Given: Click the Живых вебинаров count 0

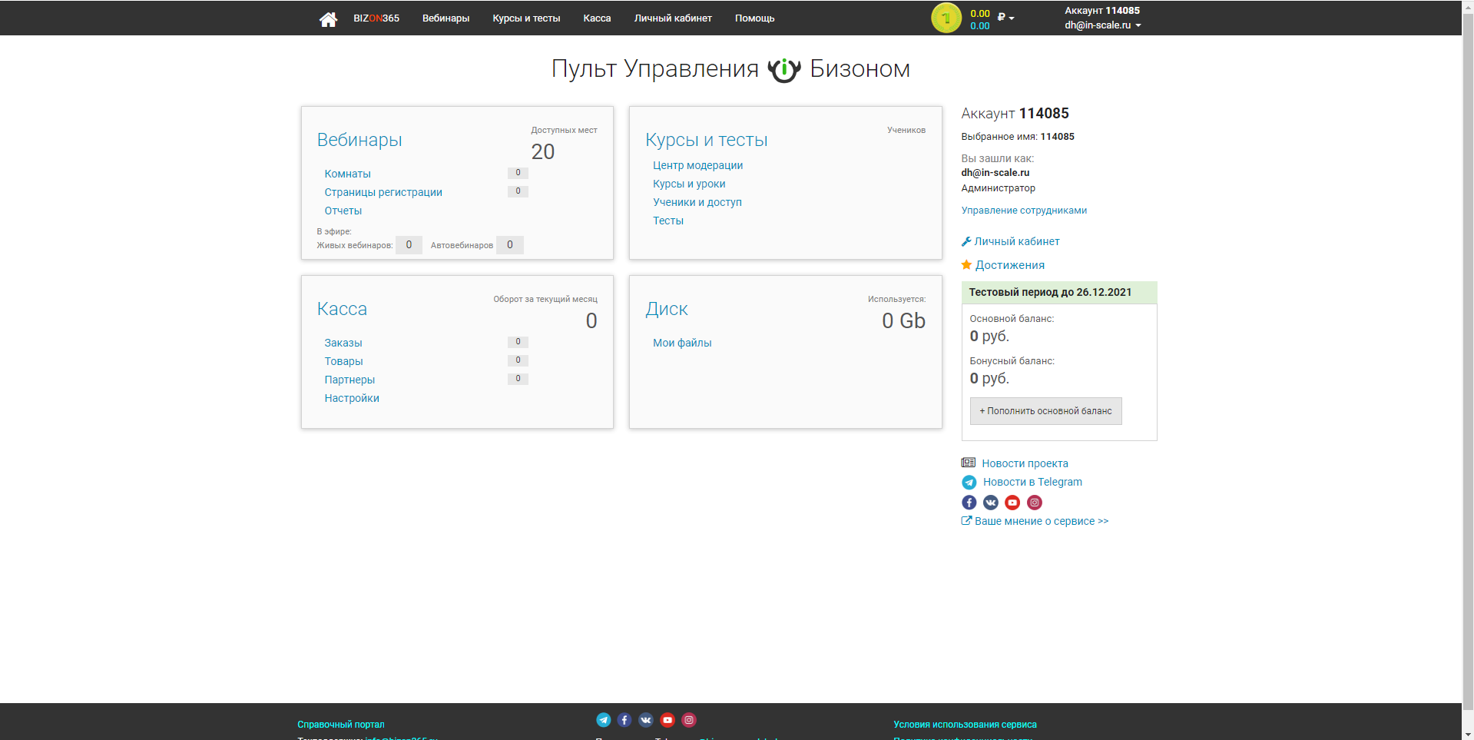Looking at the screenshot, I should click(409, 245).
